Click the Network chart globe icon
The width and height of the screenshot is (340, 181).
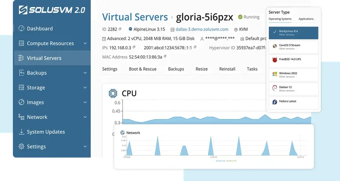123,132
